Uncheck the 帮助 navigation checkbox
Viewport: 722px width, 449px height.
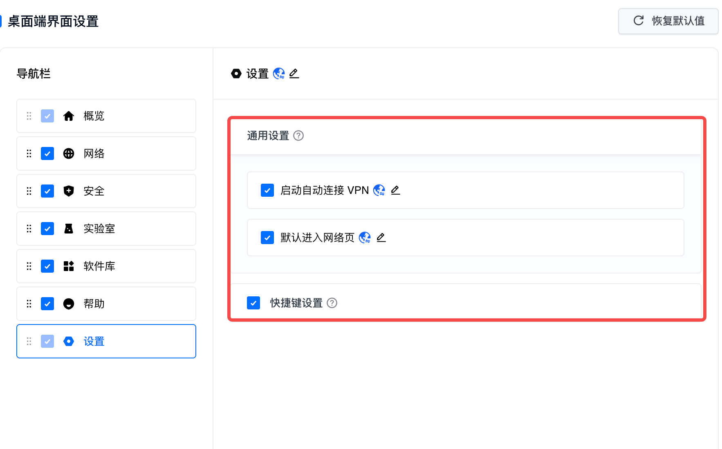point(47,304)
